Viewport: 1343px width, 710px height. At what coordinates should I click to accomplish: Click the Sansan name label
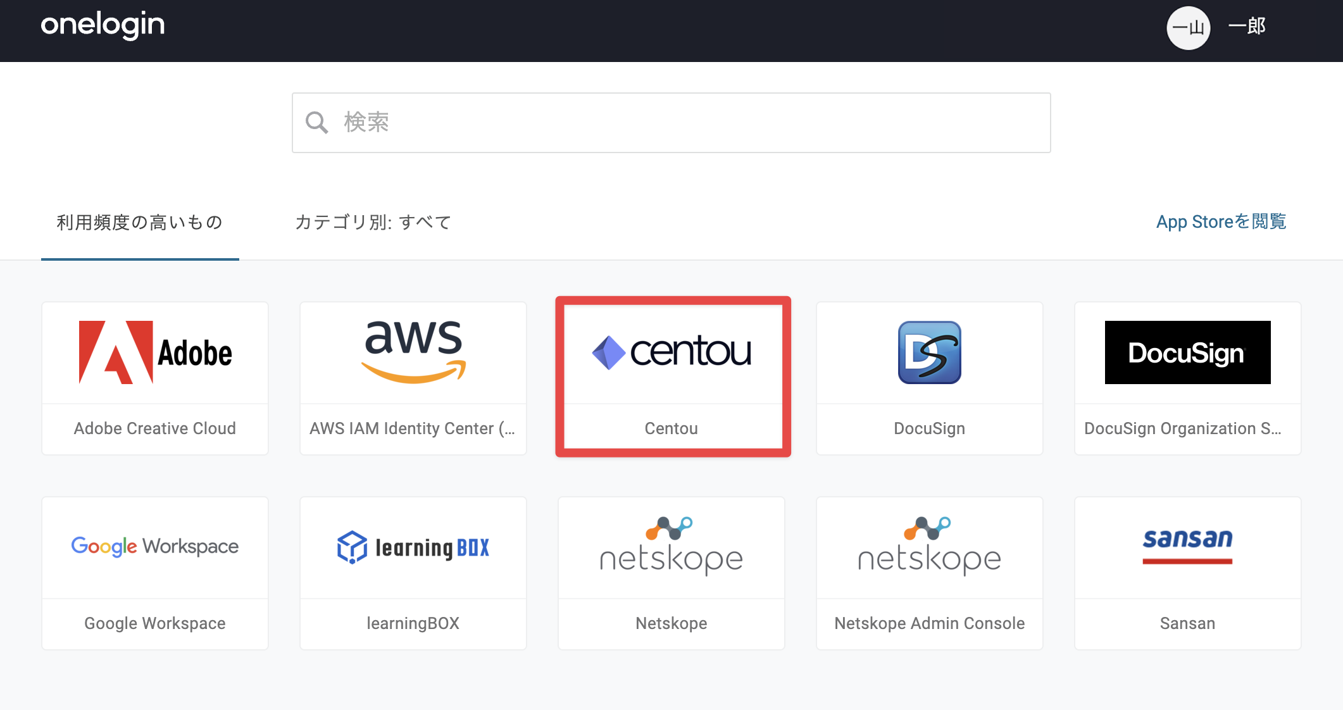point(1188,623)
